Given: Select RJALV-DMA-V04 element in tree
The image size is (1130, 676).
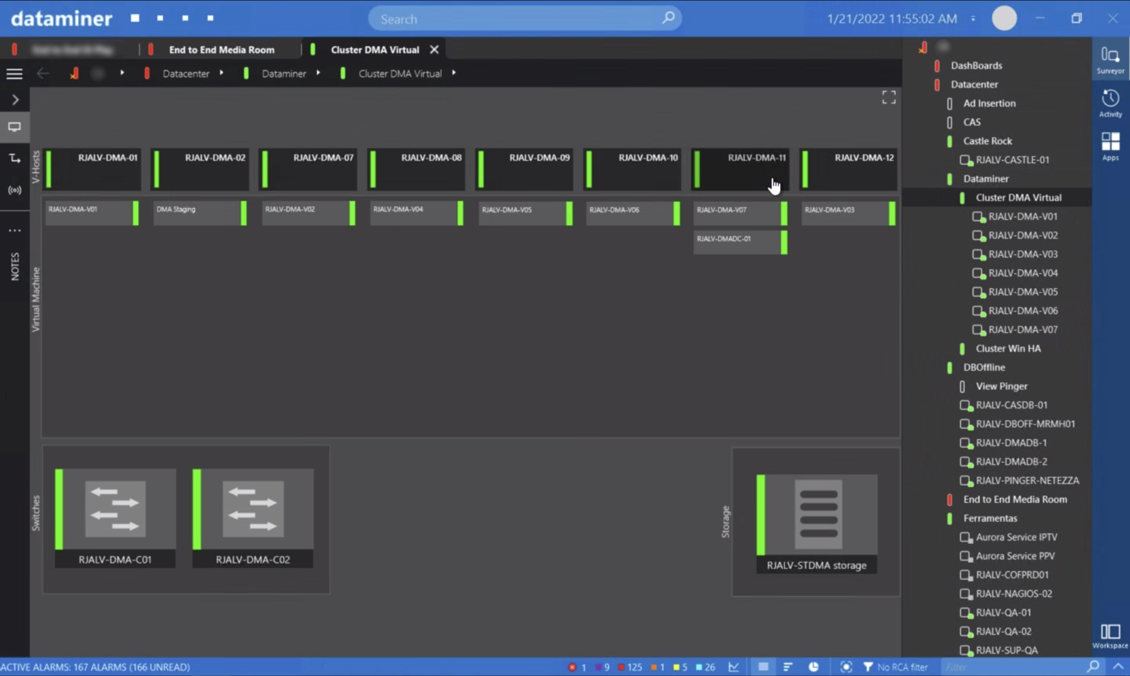Looking at the screenshot, I should coord(1023,273).
